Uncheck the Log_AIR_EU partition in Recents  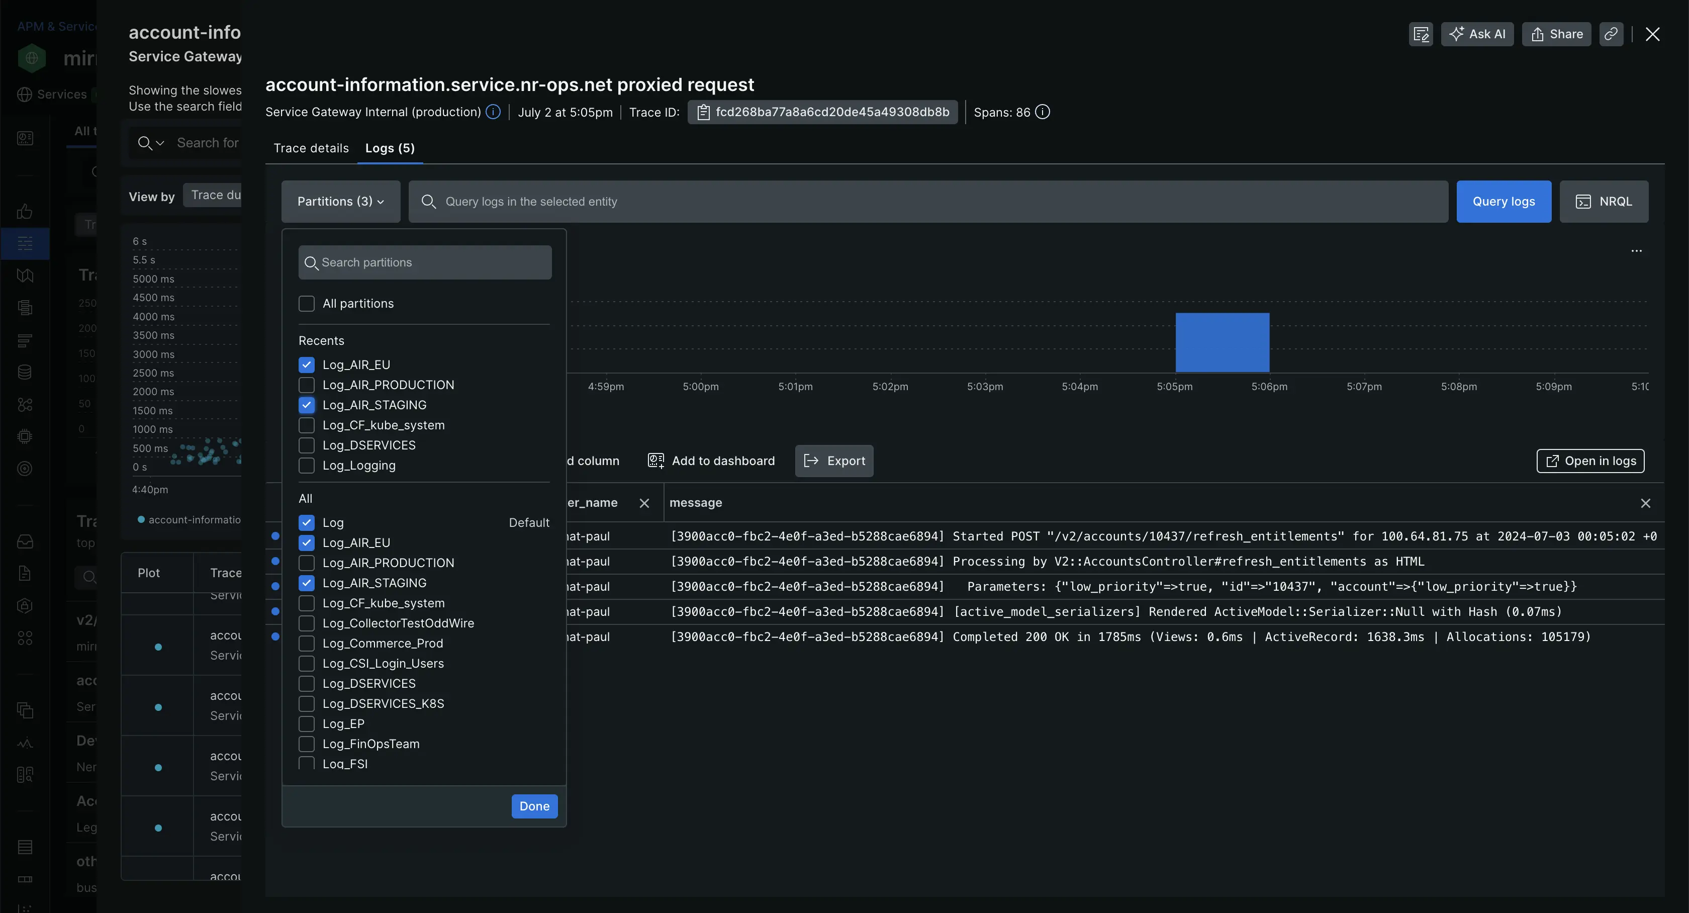point(306,364)
